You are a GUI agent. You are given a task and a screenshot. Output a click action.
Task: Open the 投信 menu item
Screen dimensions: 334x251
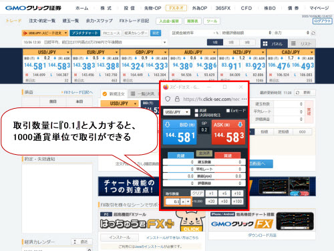(x=130, y=8)
